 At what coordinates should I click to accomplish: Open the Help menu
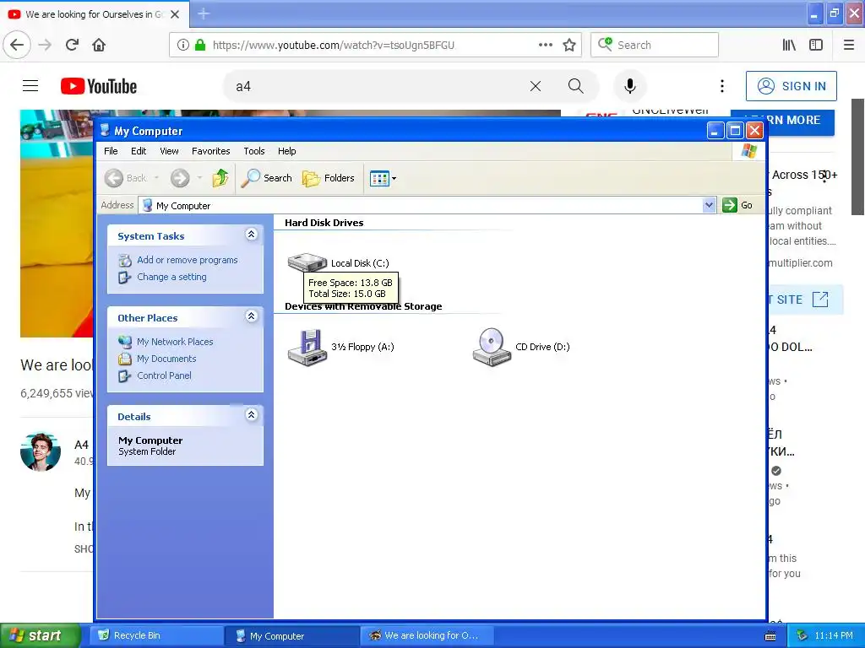pos(287,151)
